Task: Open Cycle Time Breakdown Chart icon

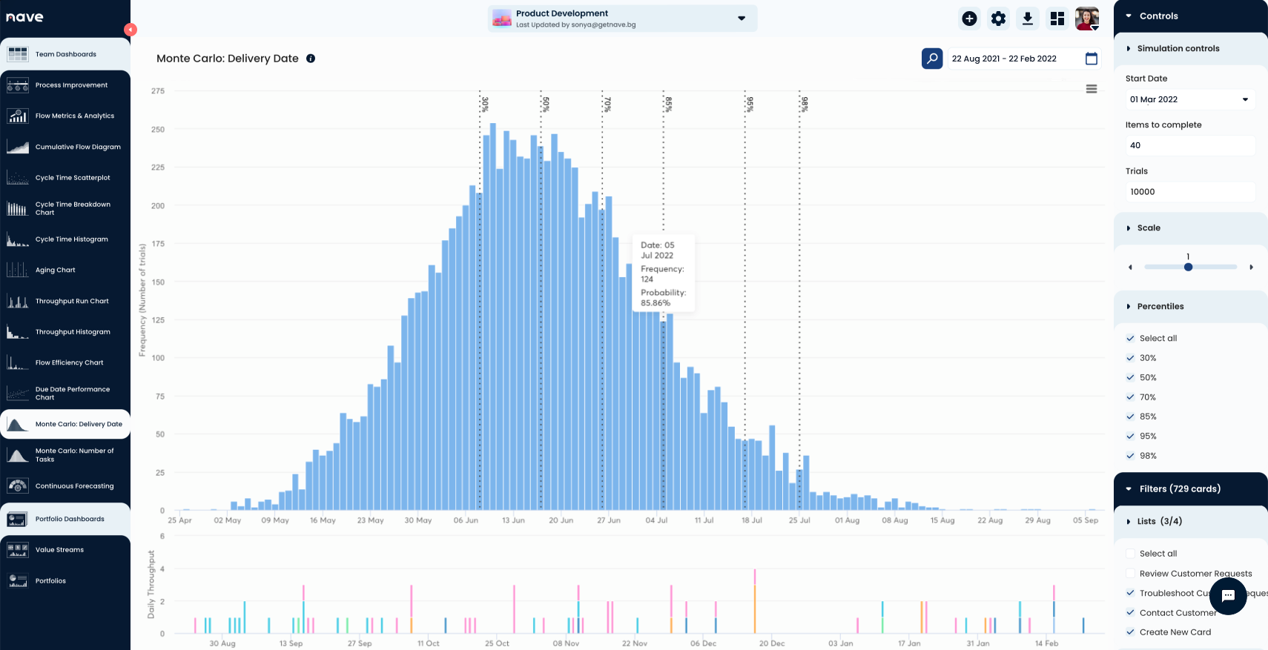Action: point(18,208)
